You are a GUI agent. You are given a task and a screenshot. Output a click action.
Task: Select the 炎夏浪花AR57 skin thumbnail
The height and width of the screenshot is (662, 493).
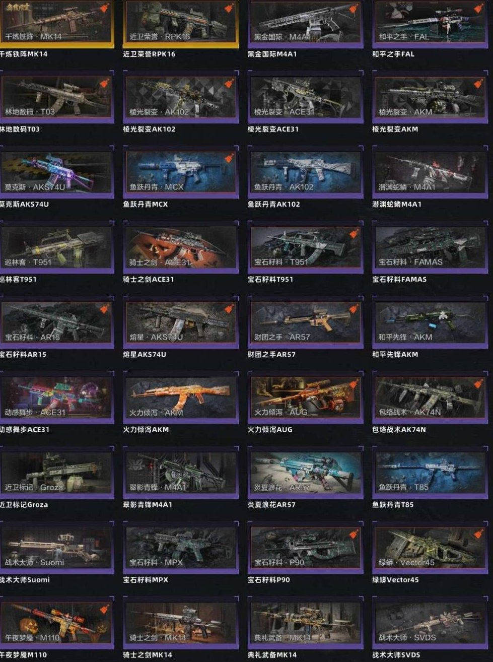[x=305, y=473]
